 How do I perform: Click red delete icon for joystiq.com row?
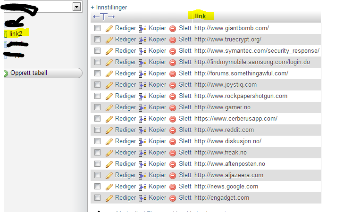173,85
